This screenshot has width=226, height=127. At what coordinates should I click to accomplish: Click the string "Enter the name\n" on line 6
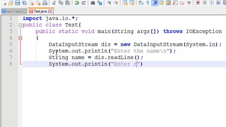pos(140,51)
